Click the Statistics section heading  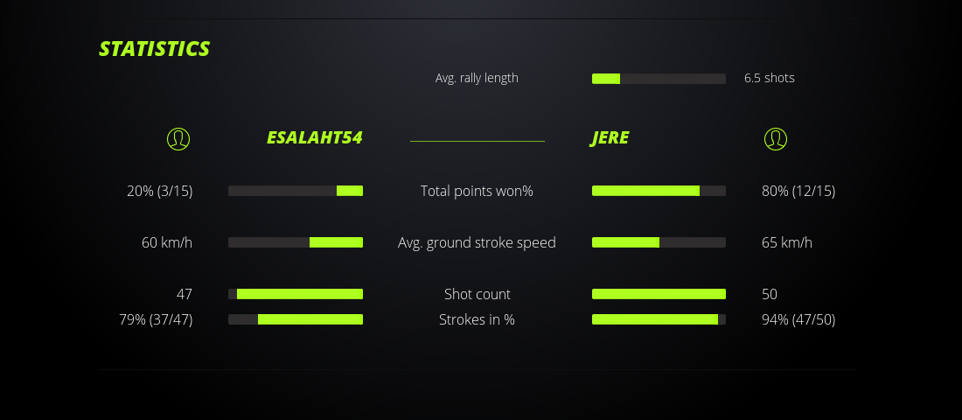click(154, 49)
